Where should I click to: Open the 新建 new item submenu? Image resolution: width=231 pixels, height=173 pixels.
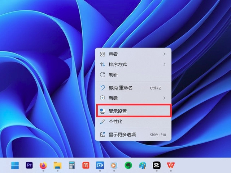[133, 98]
